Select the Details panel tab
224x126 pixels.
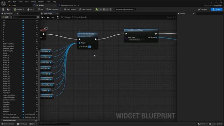(x=182, y=14)
